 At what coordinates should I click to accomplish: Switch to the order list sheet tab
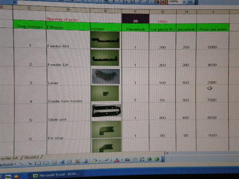pyautogui.click(x=9, y=158)
